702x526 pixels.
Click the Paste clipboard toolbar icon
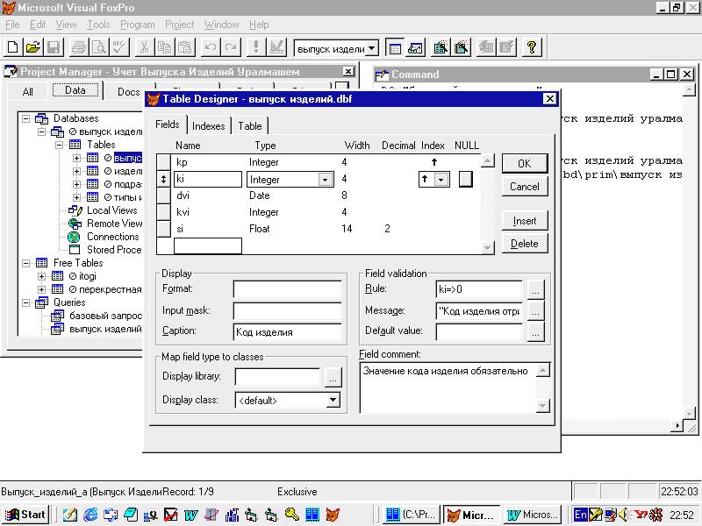pyautogui.click(x=184, y=47)
